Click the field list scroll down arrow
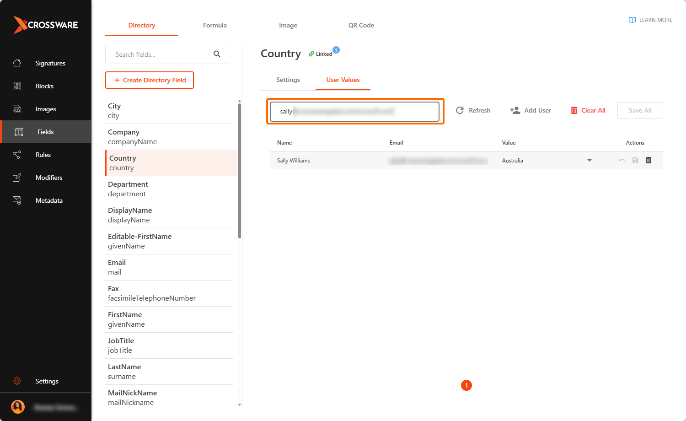686x421 pixels. tap(240, 405)
